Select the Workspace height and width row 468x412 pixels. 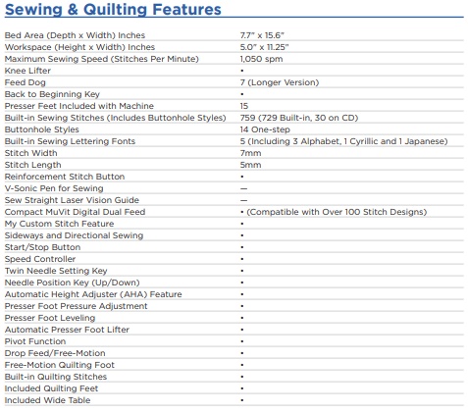click(234, 47)
